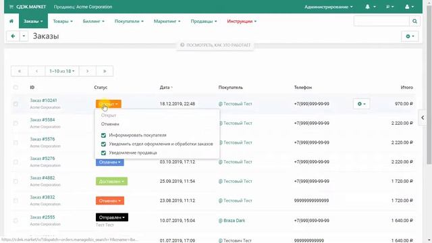Open the user account icon menu
432x243 pixels.
coord(409,7)
